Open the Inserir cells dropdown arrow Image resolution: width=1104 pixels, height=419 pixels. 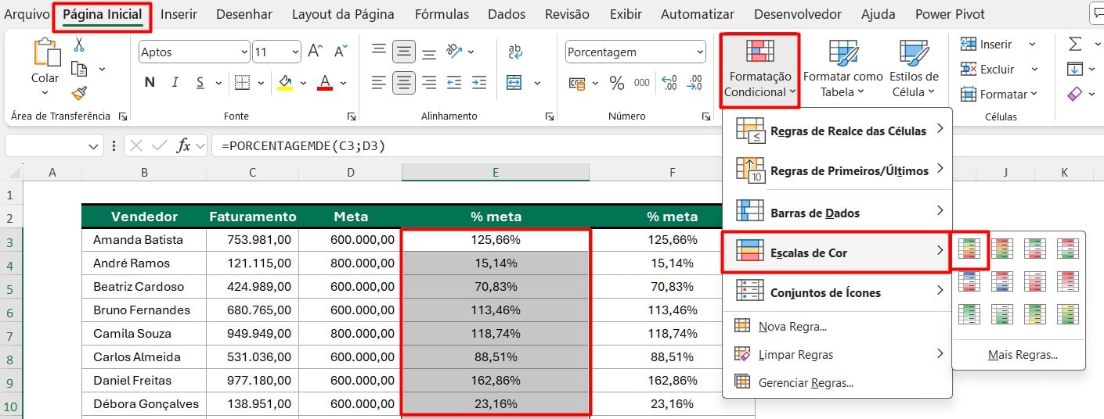[1032, 45]
